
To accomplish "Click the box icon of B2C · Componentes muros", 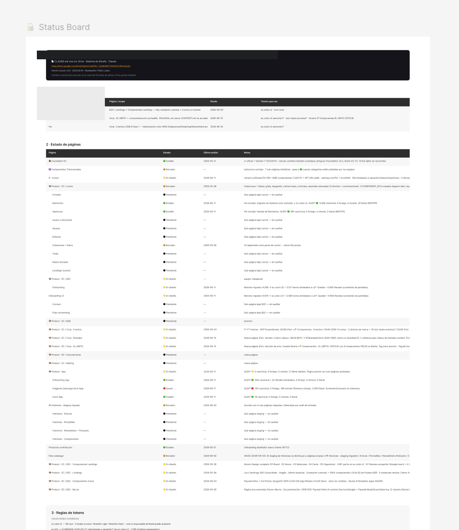I will pyautogui.click(x=50, y=481).
